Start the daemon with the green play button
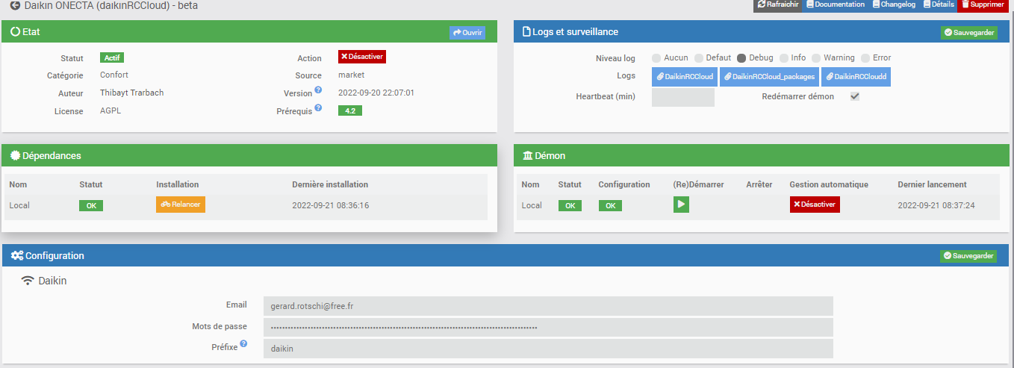This screenshot has width=1014, height=368. (681, 205)
